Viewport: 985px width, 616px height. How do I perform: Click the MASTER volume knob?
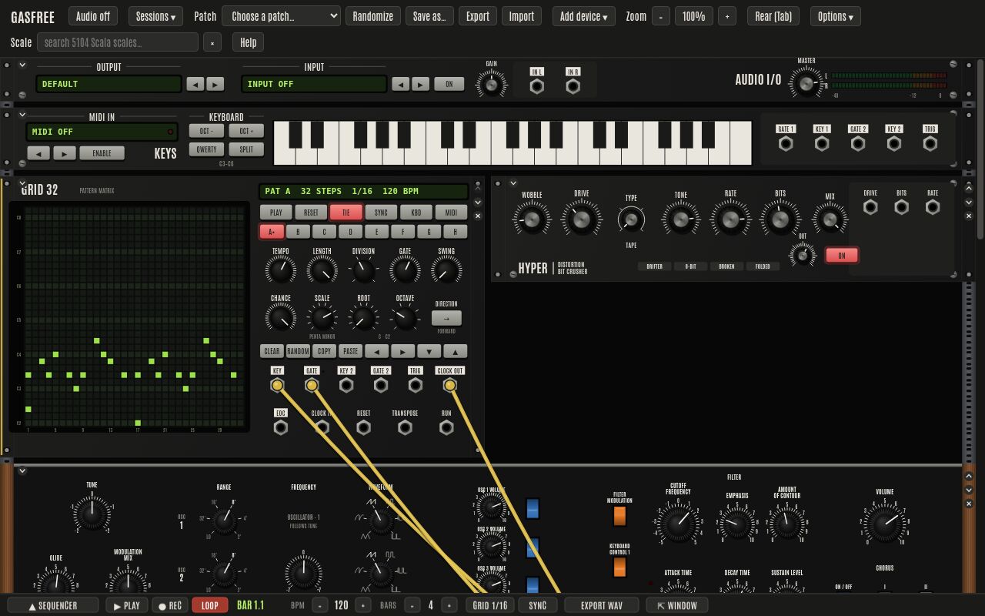point(806,83)
